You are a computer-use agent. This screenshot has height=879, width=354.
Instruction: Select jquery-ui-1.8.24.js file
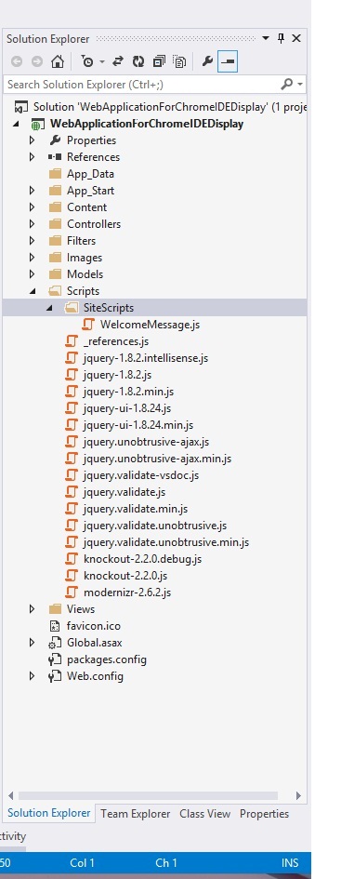127,408
